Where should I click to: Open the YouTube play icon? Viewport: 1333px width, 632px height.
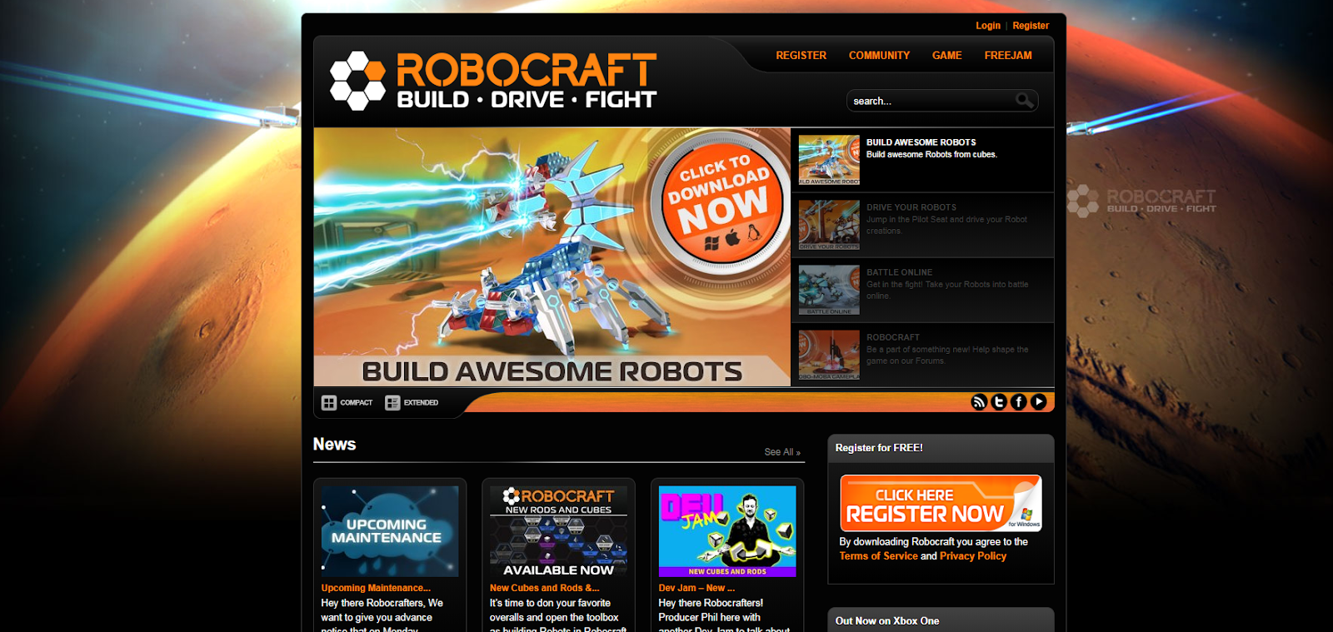[x=1039, y=402]
